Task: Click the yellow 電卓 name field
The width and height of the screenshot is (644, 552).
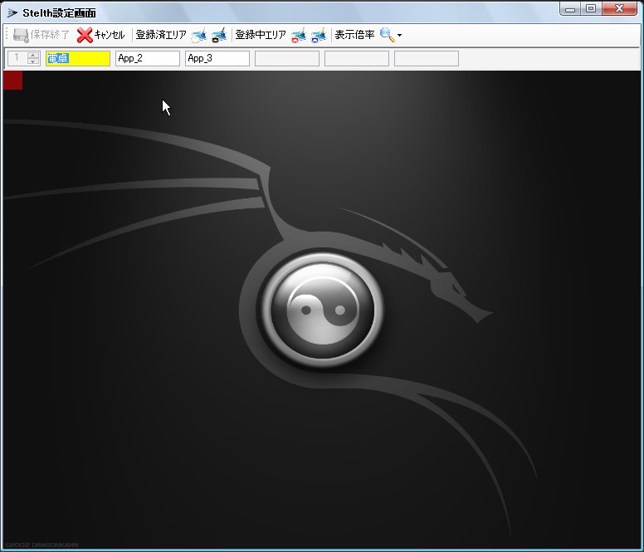Action: point(78,58)
